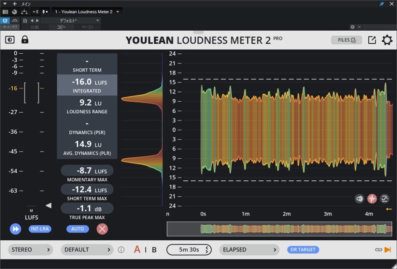The image size is (397, 269).
Task: Reset measurements with the red X button
Action: (102, 229)
